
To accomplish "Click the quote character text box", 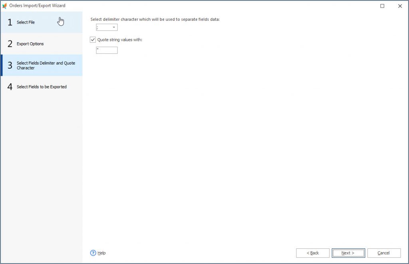I will tap(106, 50).
